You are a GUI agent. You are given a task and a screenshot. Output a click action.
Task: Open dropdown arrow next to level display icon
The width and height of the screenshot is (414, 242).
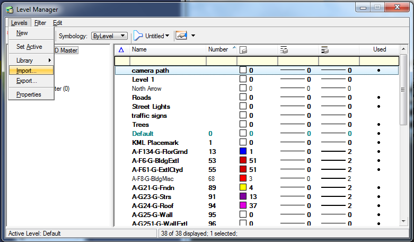click(193, 36)
